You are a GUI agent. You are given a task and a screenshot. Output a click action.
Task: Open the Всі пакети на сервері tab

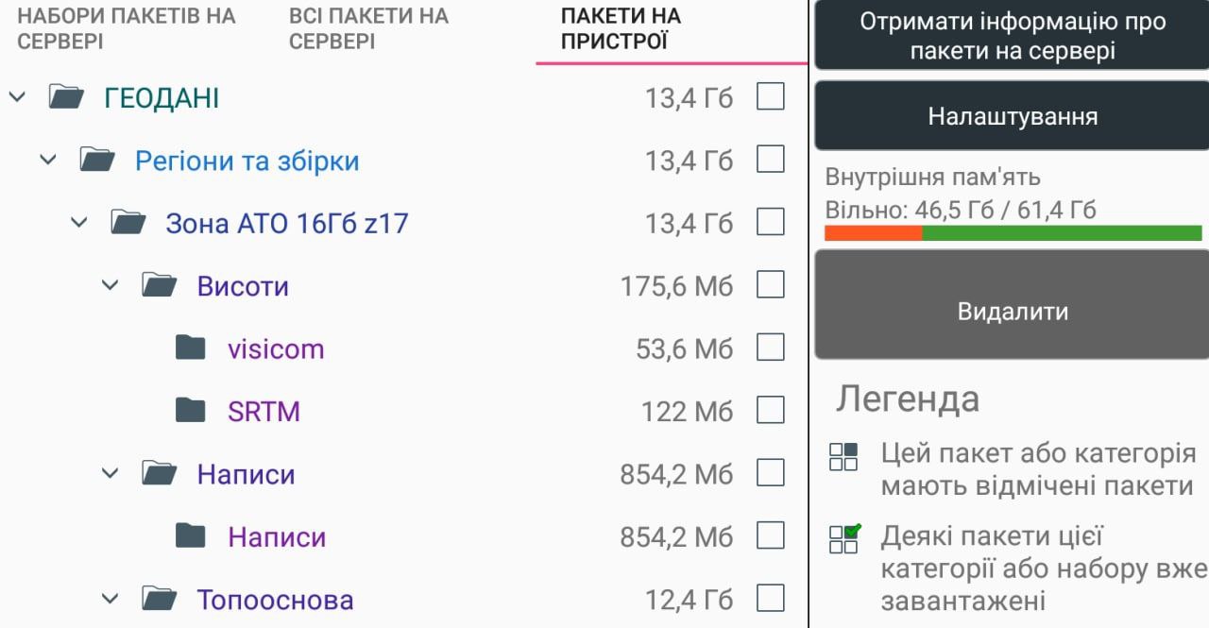click(x=368, y=29)
